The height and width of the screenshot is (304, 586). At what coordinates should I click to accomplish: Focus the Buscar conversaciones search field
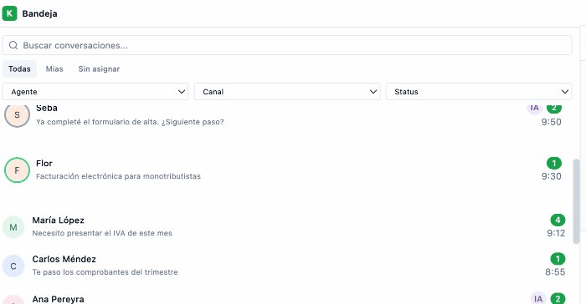(287, 45)
